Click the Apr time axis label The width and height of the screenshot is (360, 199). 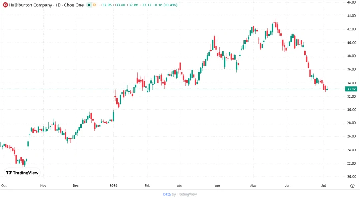click(218, 185)
